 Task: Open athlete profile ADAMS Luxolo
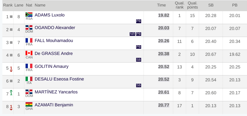(x=50, y=15)
